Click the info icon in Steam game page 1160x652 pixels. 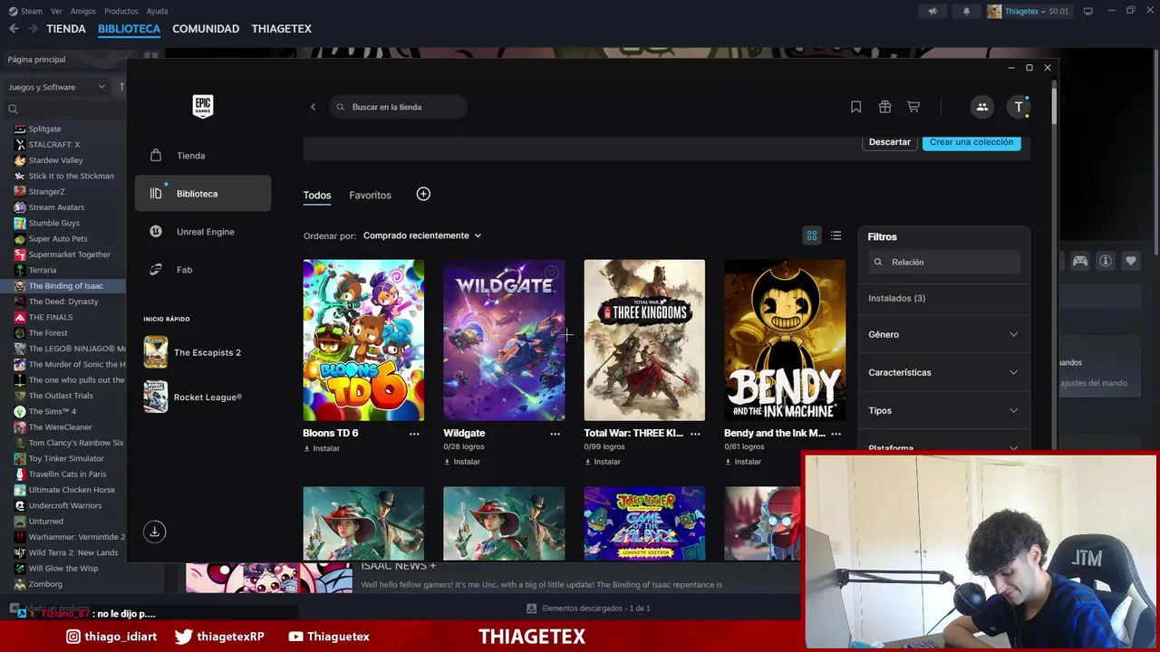coord(1106,261)
